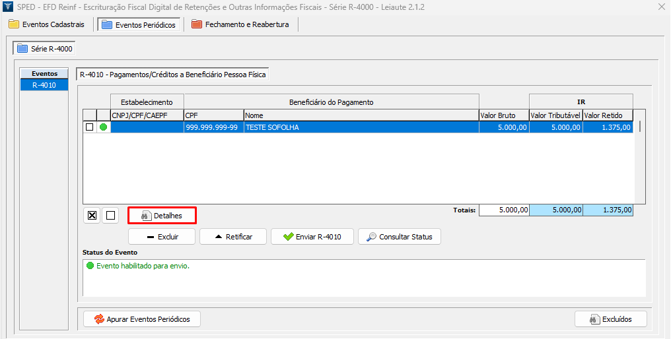Viewport: 671px width, 339px height.
Task: Sort by the Valor Bruto column header
Action: [503, 115]
